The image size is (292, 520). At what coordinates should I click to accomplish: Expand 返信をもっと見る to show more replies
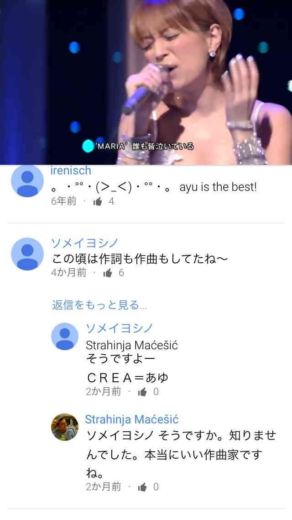point(99,305)
